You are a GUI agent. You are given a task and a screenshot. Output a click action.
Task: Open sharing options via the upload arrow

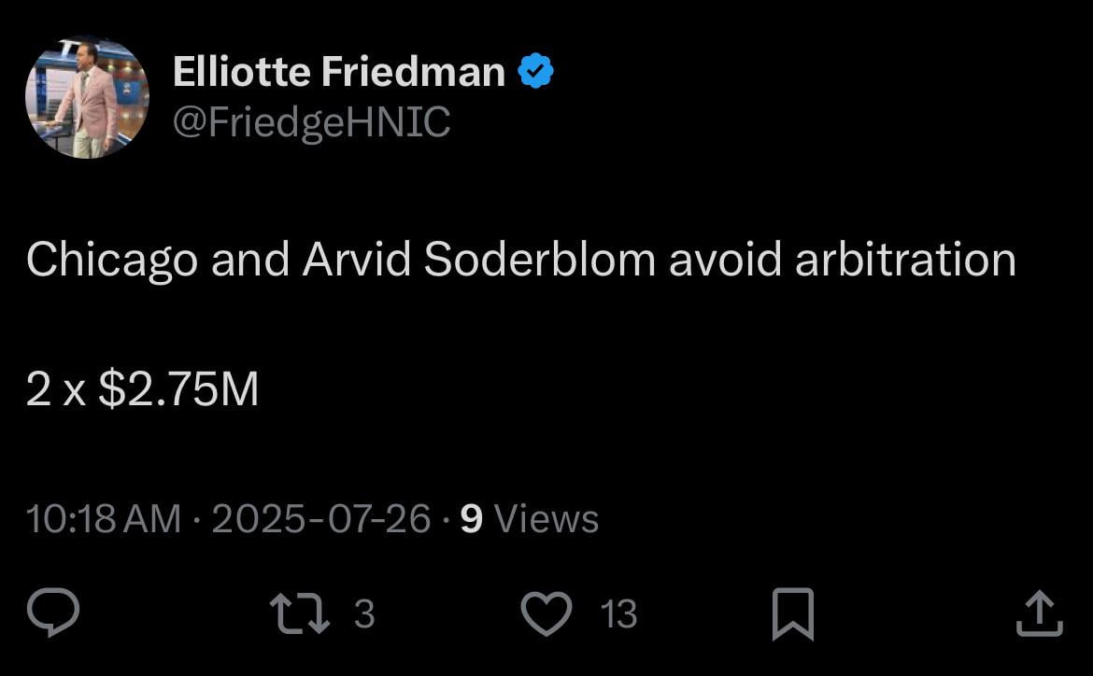pyautogui.click(x=1040, y=613)
